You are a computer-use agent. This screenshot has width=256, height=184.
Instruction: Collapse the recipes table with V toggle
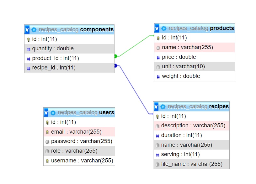pyautogui.click(x=156, y=107)
